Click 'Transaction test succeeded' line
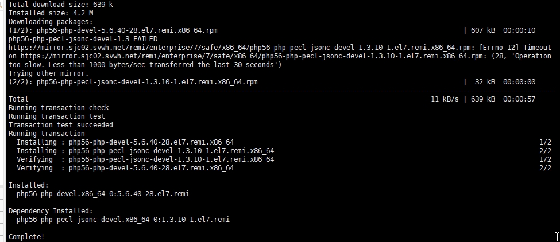 pos(61,125)
